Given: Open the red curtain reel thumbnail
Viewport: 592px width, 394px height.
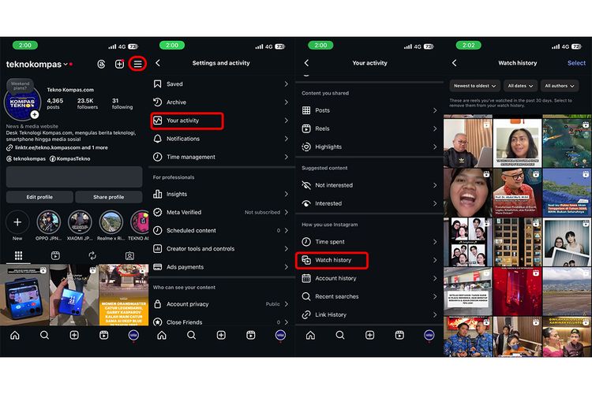Looking at the screenshot, I should [x=517, y=292].
